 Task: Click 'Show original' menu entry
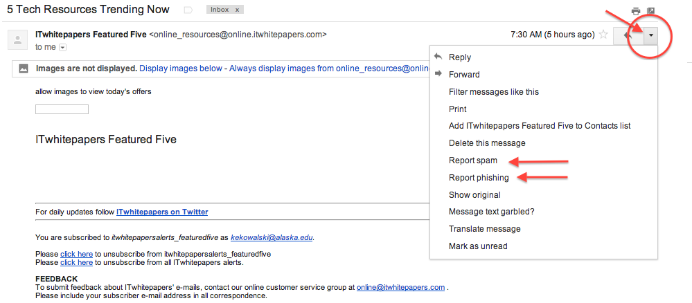(474, 195)
